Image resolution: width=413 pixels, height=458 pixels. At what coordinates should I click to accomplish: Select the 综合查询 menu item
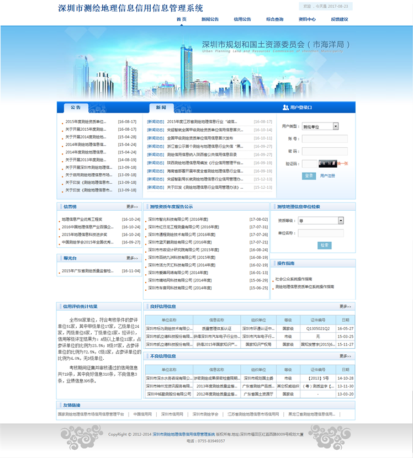(274, 19)
